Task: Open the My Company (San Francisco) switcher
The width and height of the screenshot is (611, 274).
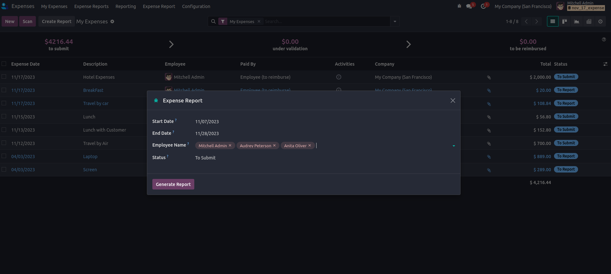Action: click(523, 6)
